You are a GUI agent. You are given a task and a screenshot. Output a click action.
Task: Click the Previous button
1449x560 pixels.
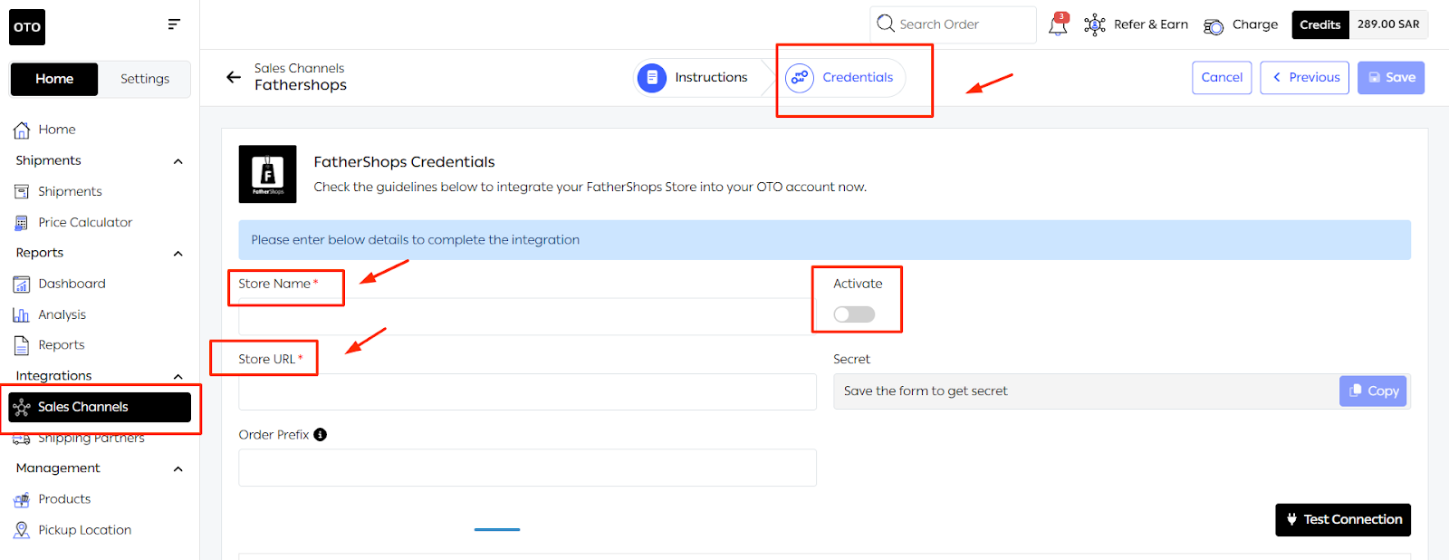coord(1305,78)
